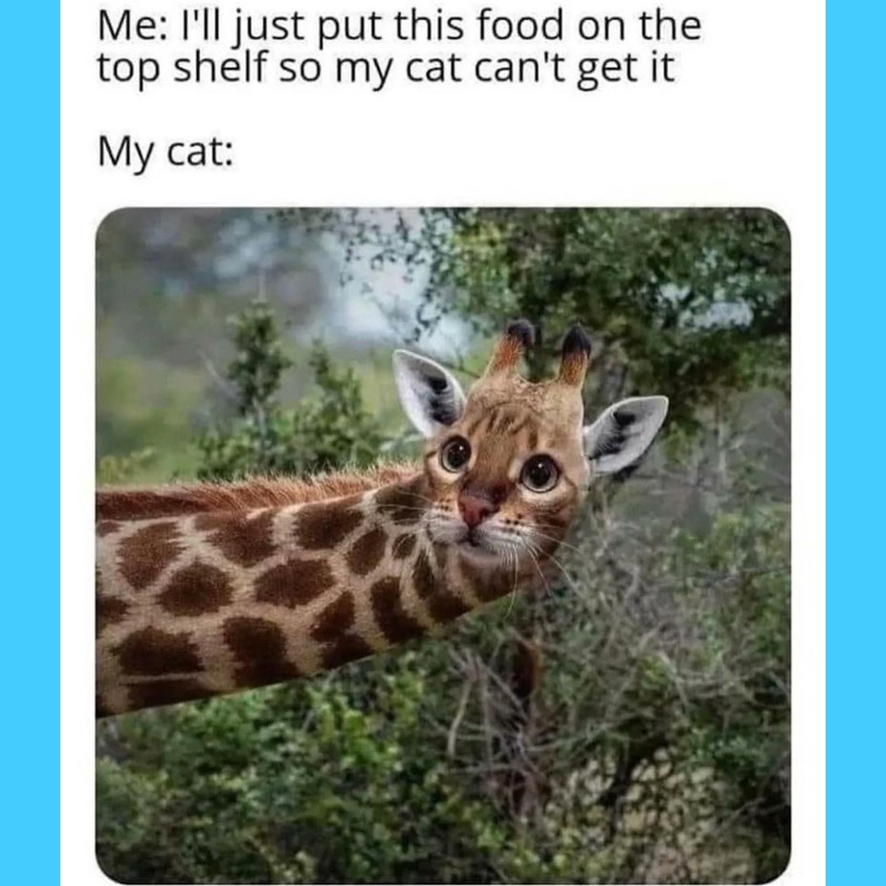
Task: Click the right white ear
Action: click(x=625, y=433)
